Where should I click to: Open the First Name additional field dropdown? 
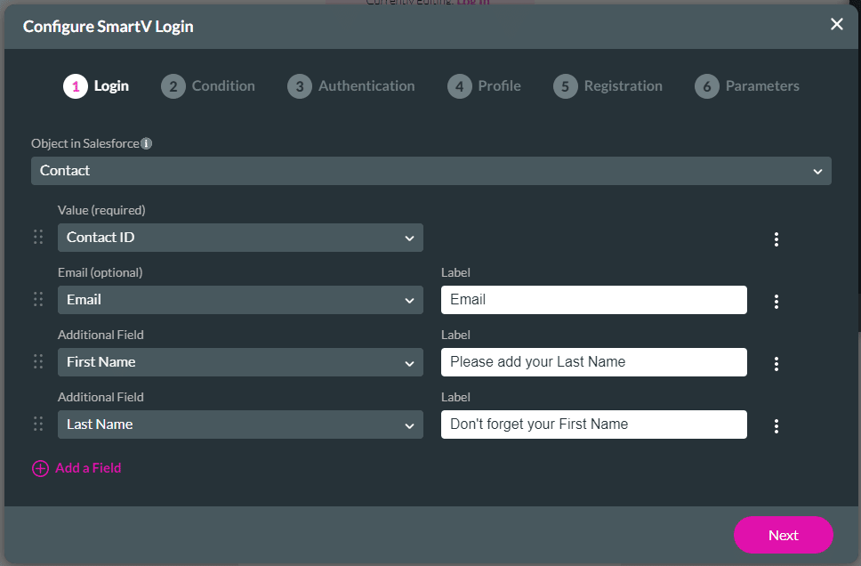point(240,362)
